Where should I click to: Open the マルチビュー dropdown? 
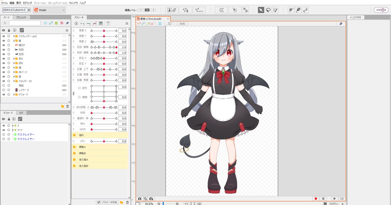tap(334, 203)
